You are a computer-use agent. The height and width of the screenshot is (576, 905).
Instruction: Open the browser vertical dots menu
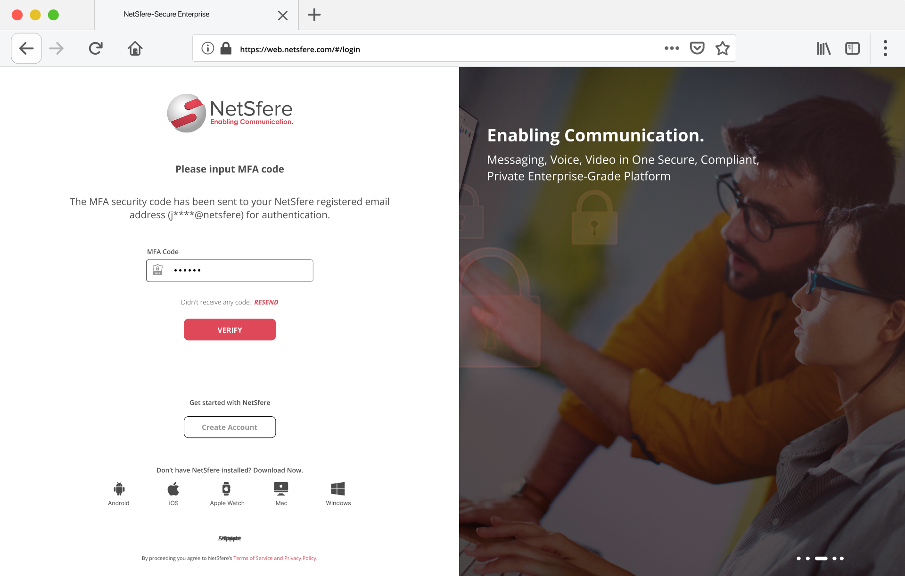tap(885, 48)
